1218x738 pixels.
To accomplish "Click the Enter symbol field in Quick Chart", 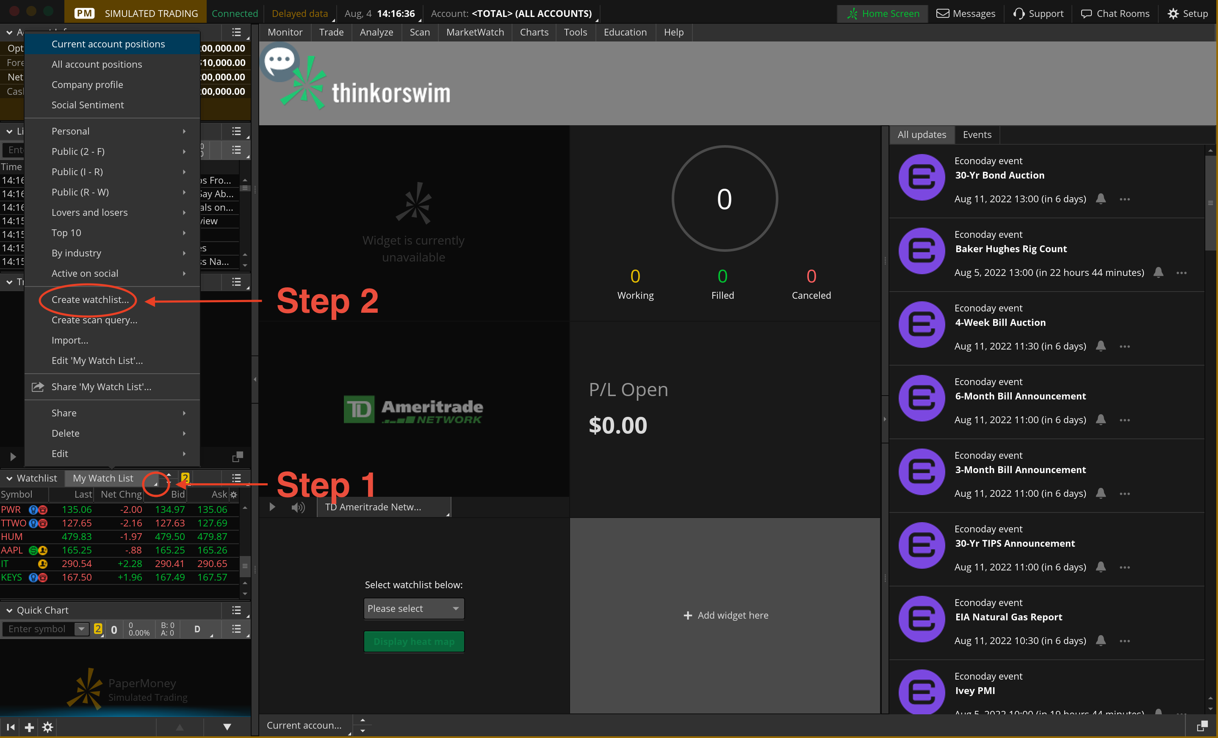I will click(37, 629).
